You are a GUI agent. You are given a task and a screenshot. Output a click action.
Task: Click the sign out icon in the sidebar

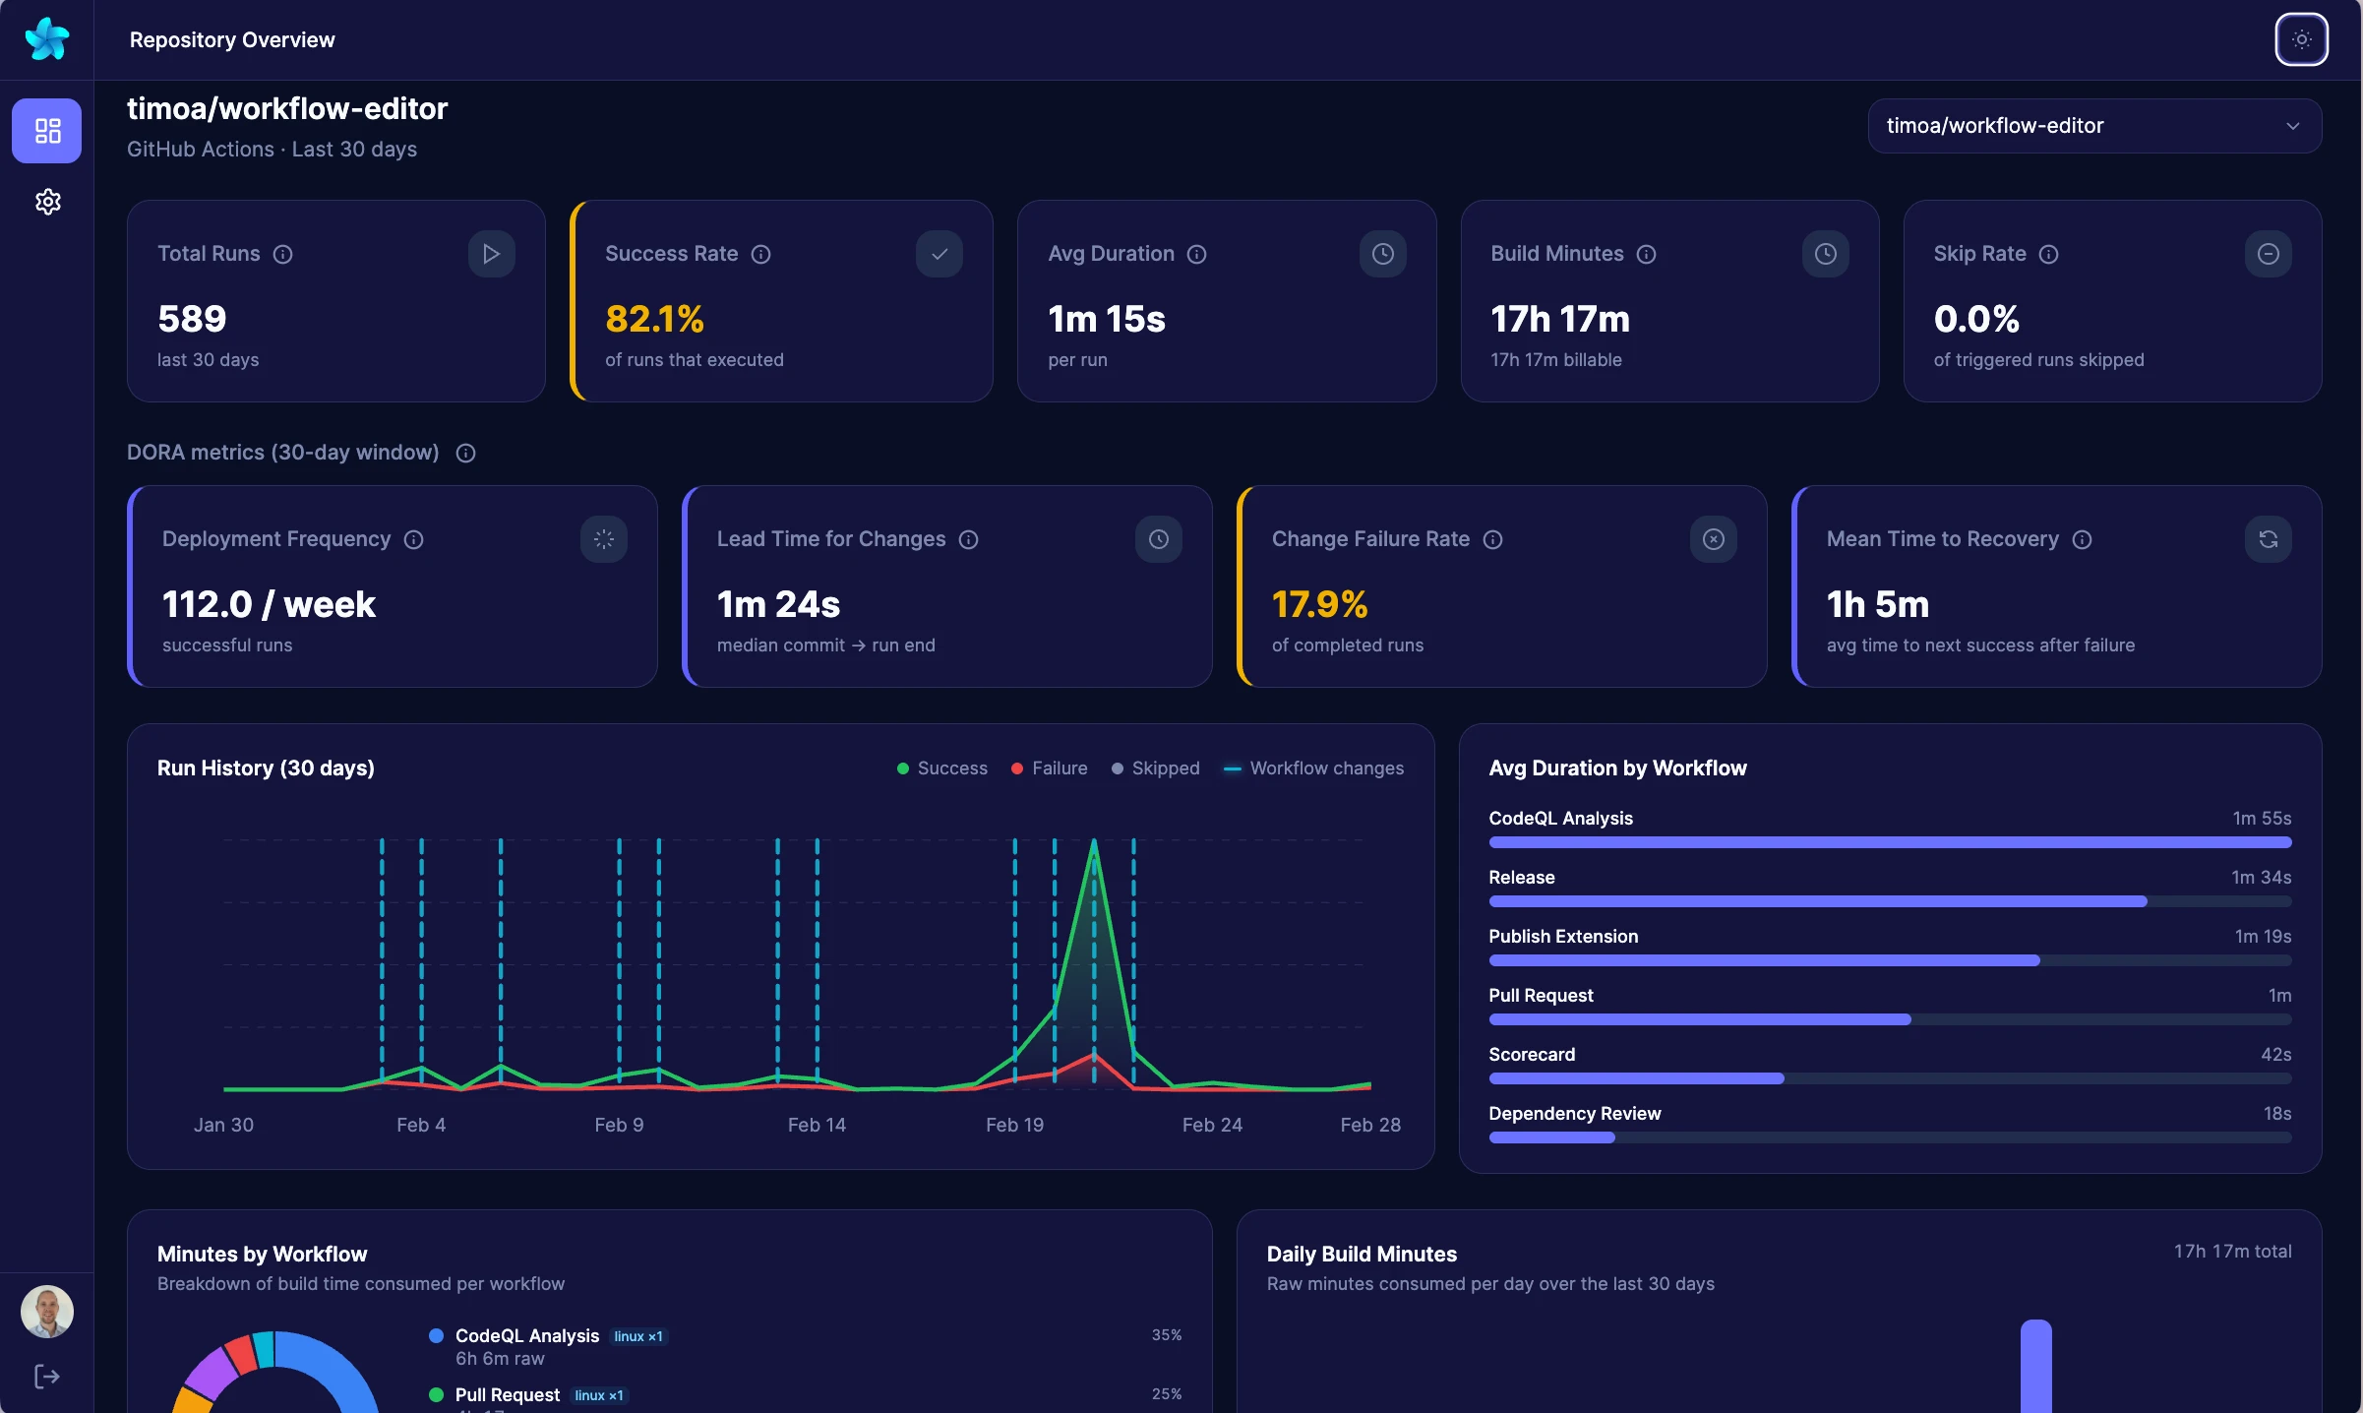click(x=44, y=1376)
